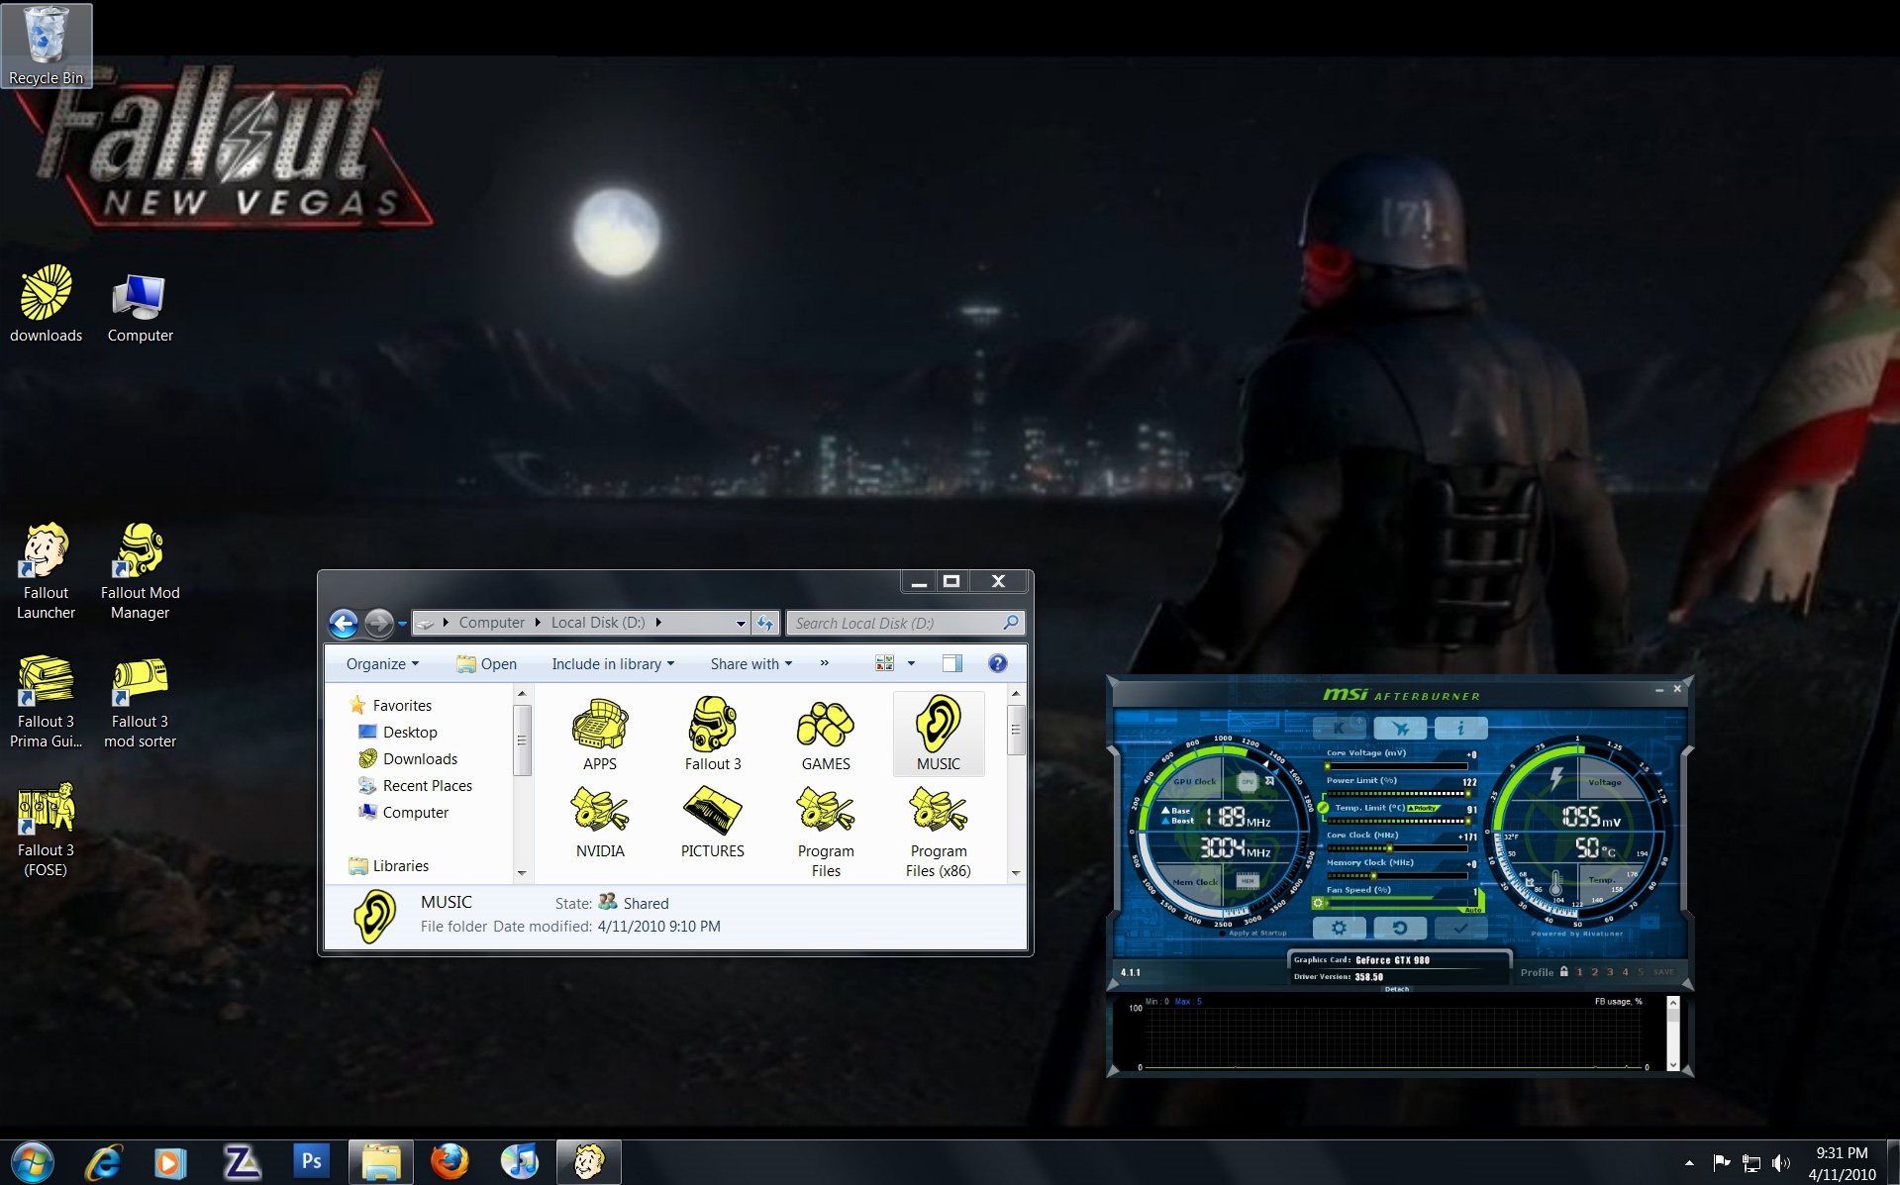Viewport: 1900px width, 1185px height.
Task: Select the Program Files (x86) folder
Action: (939, 832)
